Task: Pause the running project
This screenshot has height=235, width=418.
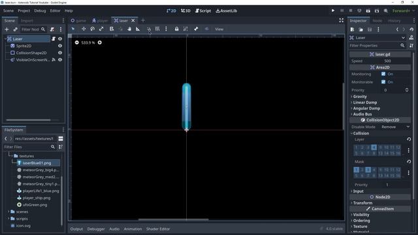Action: pyautogui.click(x=342, y=10)
